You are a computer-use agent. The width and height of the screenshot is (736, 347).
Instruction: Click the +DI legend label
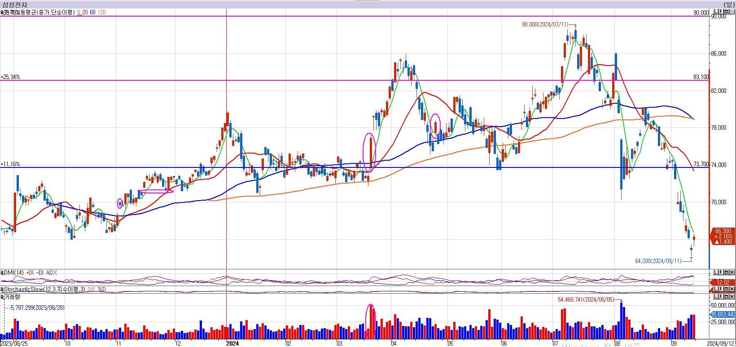pos(30,272)
